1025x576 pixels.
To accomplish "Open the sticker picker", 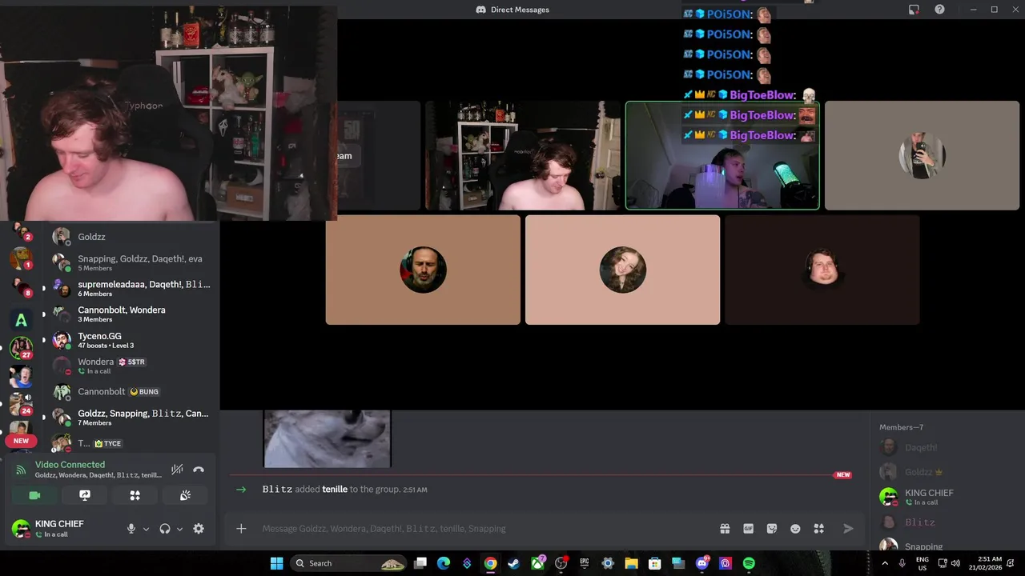I will 772,528.
